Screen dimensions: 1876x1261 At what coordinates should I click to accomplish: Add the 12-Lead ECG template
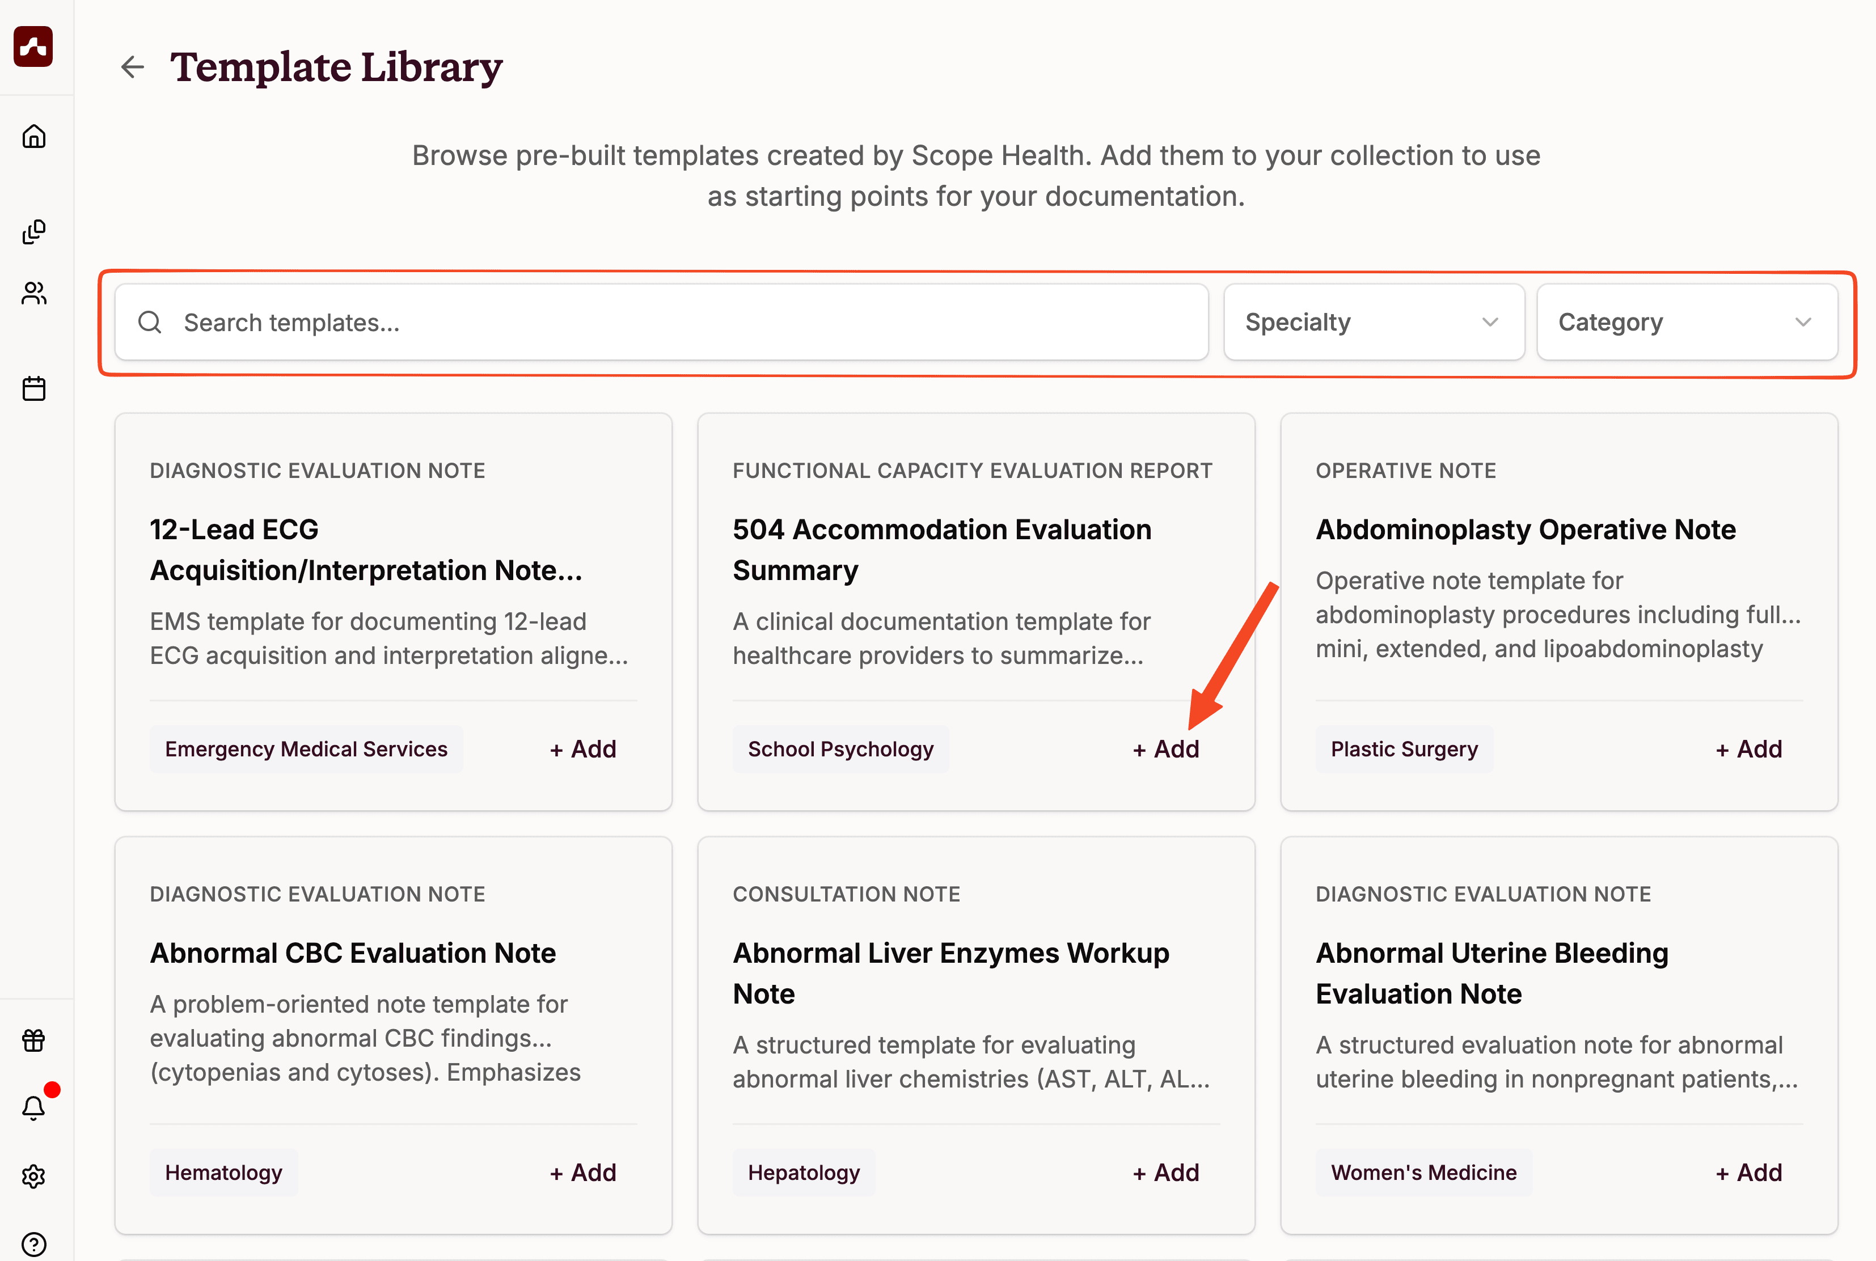pyautogui.click(x=583, y=748)
